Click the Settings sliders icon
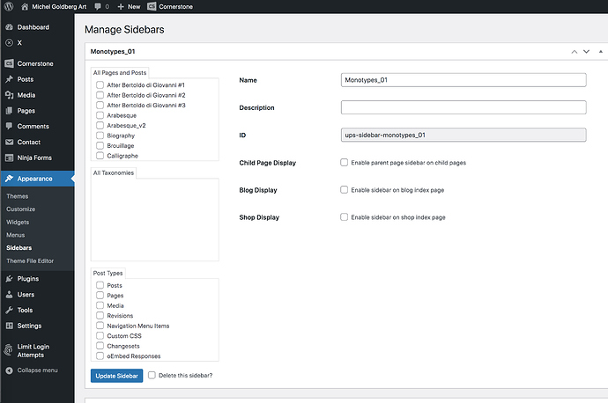 point(10,326)
